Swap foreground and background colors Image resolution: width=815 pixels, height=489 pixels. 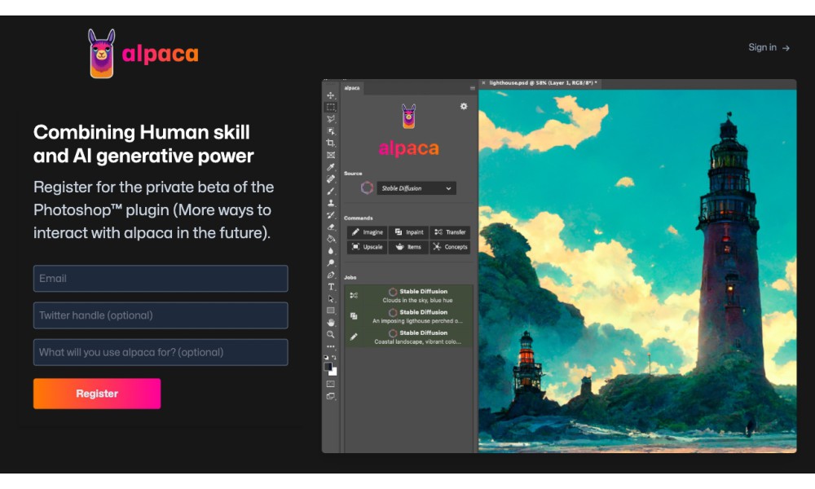(334, 358)
